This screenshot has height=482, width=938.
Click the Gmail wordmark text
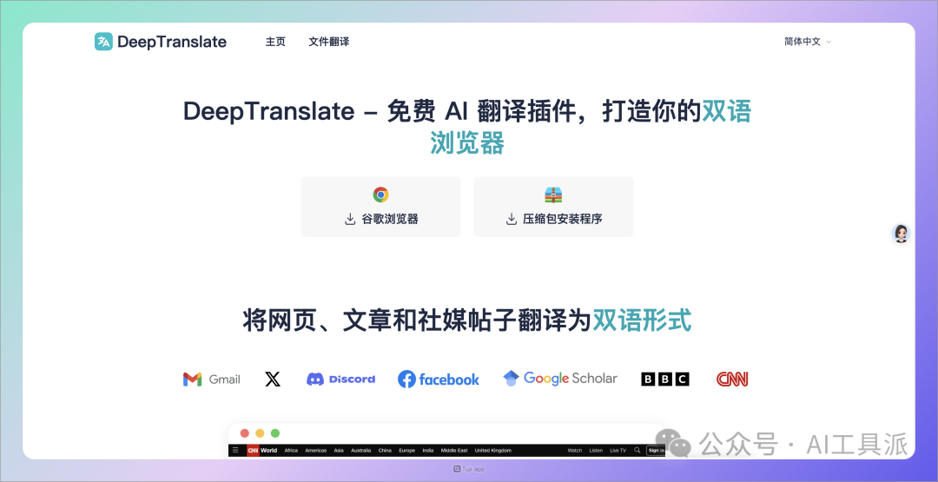point(224,380)
